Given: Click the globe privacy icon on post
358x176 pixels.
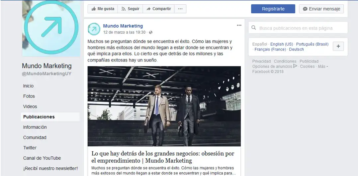Looking at the screenshot, I should pos(150,33).
